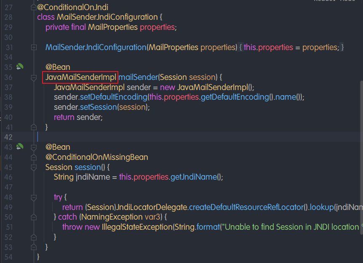Click line number 42 in the gutter

8,137
